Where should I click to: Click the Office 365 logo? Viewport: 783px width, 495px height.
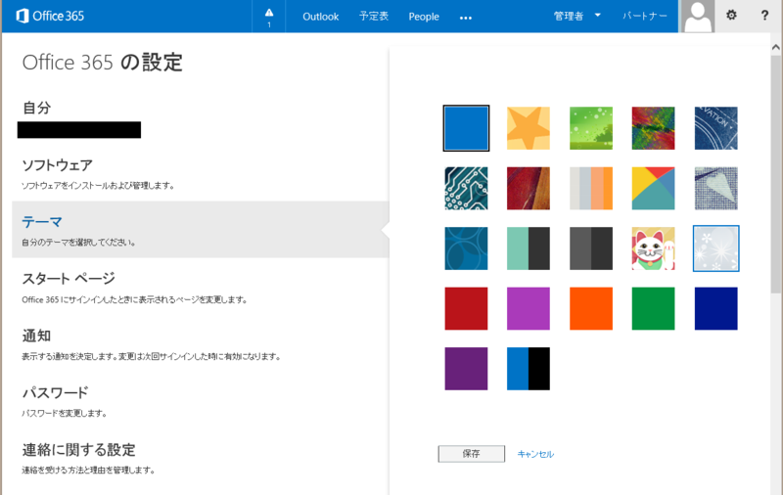pyautogui.click(x=50, y=16)
